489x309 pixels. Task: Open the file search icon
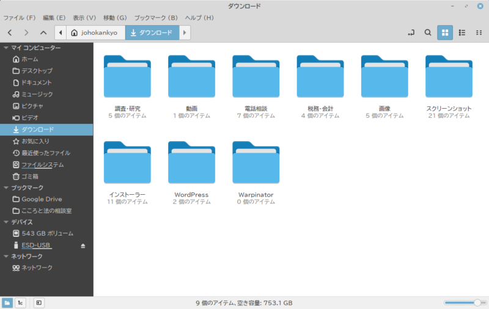pyautogui.click(x=428, y=32)
